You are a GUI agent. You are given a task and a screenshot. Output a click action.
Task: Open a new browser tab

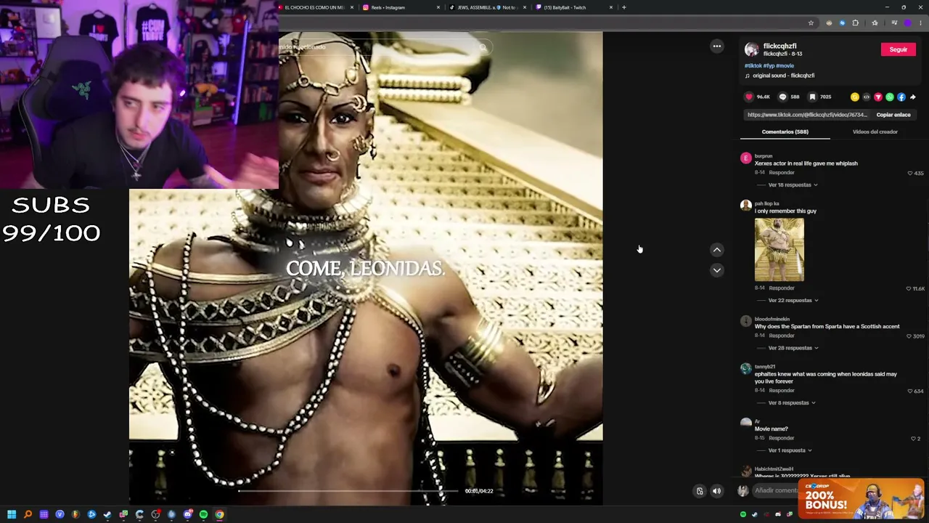pos(623,7)
